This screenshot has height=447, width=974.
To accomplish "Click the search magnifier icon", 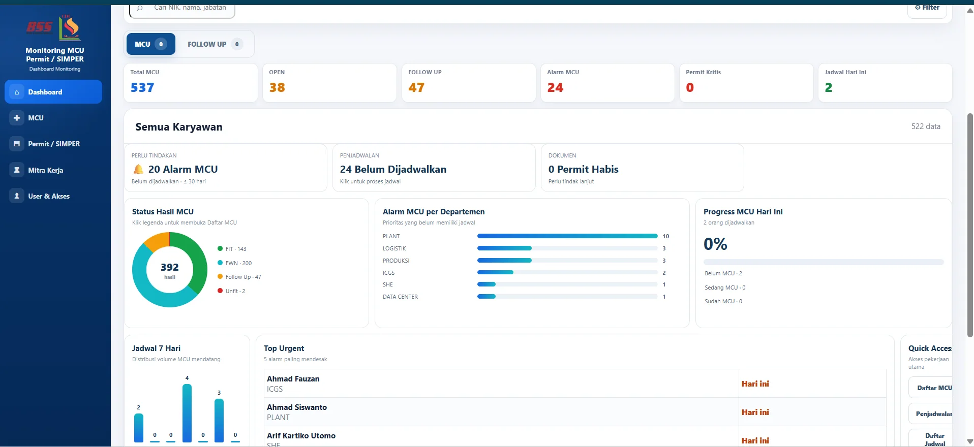I will click(140, 8).
